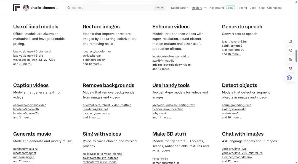Open meta/sam-2 model
The image size is (298, 164).
(230, 113)
